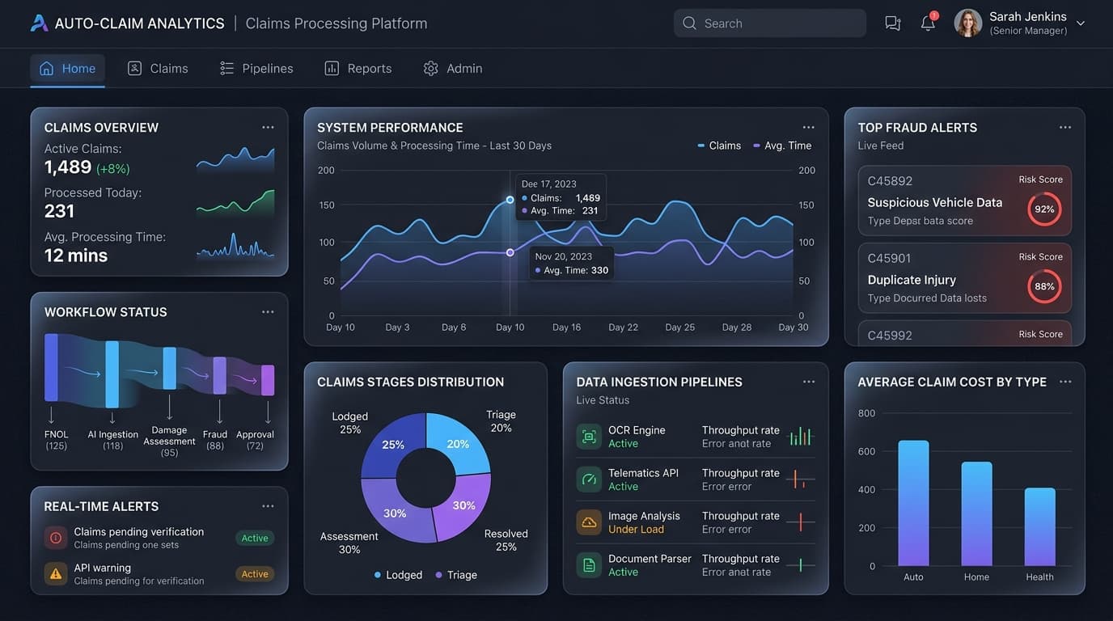The width and height of the screenshot is (1113, 621).
Task: Click the Image Analysis cloud warning icon
Action: 589,522
